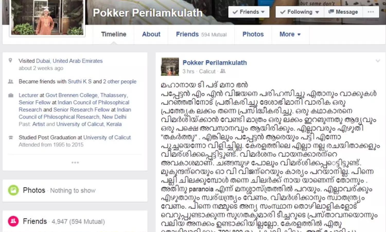Open the Photos tab

click(253, 34)
